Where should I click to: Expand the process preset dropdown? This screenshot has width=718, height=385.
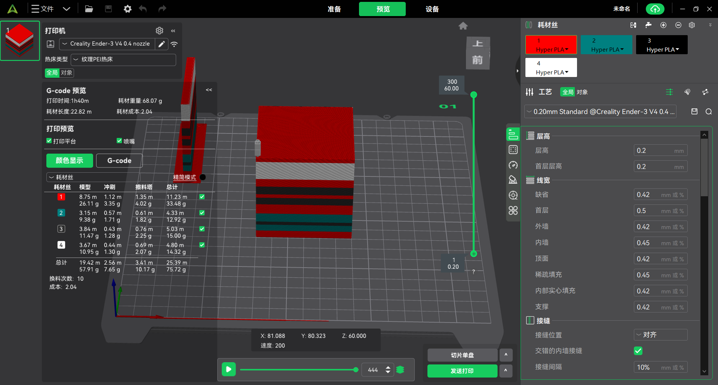click(x=600, y=112)
